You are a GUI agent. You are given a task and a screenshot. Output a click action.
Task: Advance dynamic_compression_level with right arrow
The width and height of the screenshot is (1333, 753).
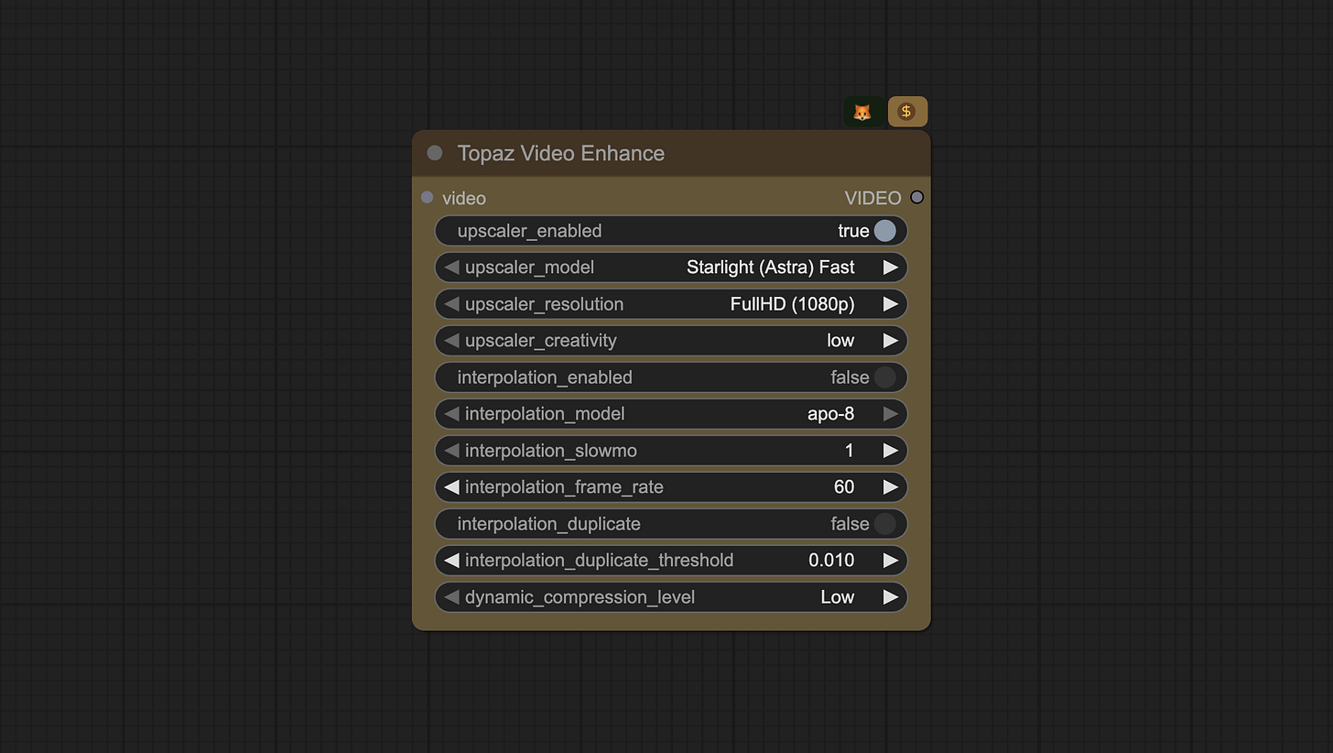(x=890, y=597)
